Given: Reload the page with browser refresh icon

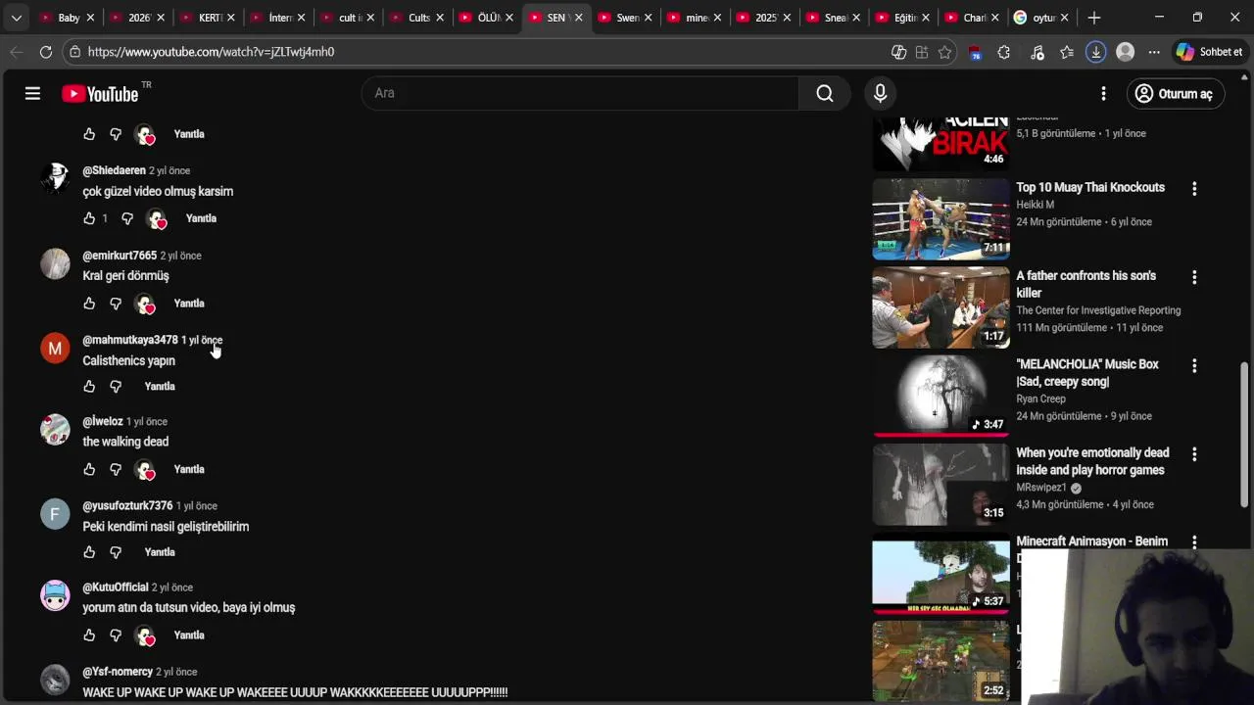Looking at the screenshot, I should (x=46, y=52).
